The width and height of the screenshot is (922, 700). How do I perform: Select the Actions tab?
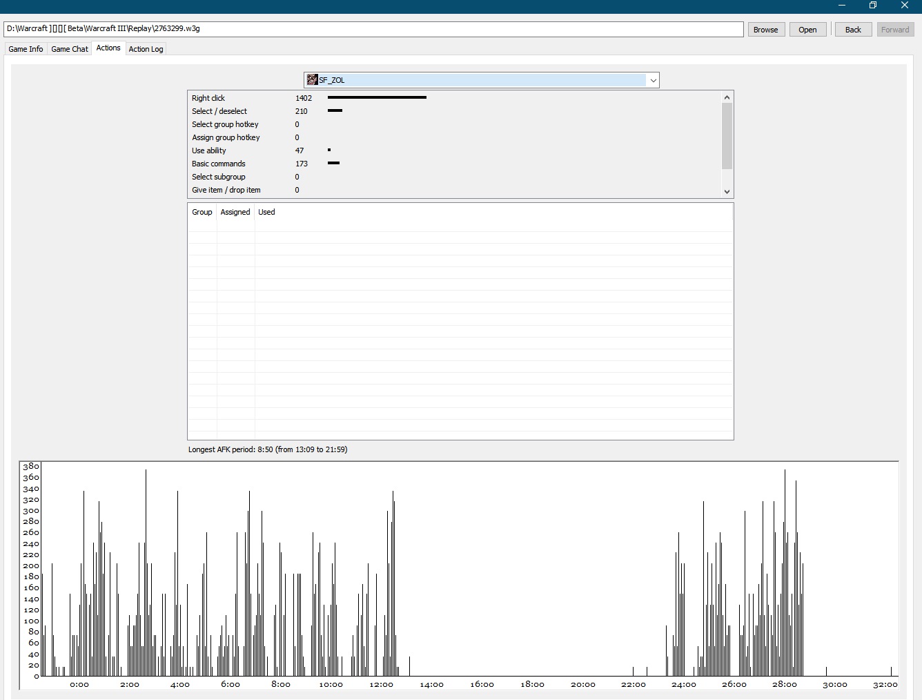(108, 48)
